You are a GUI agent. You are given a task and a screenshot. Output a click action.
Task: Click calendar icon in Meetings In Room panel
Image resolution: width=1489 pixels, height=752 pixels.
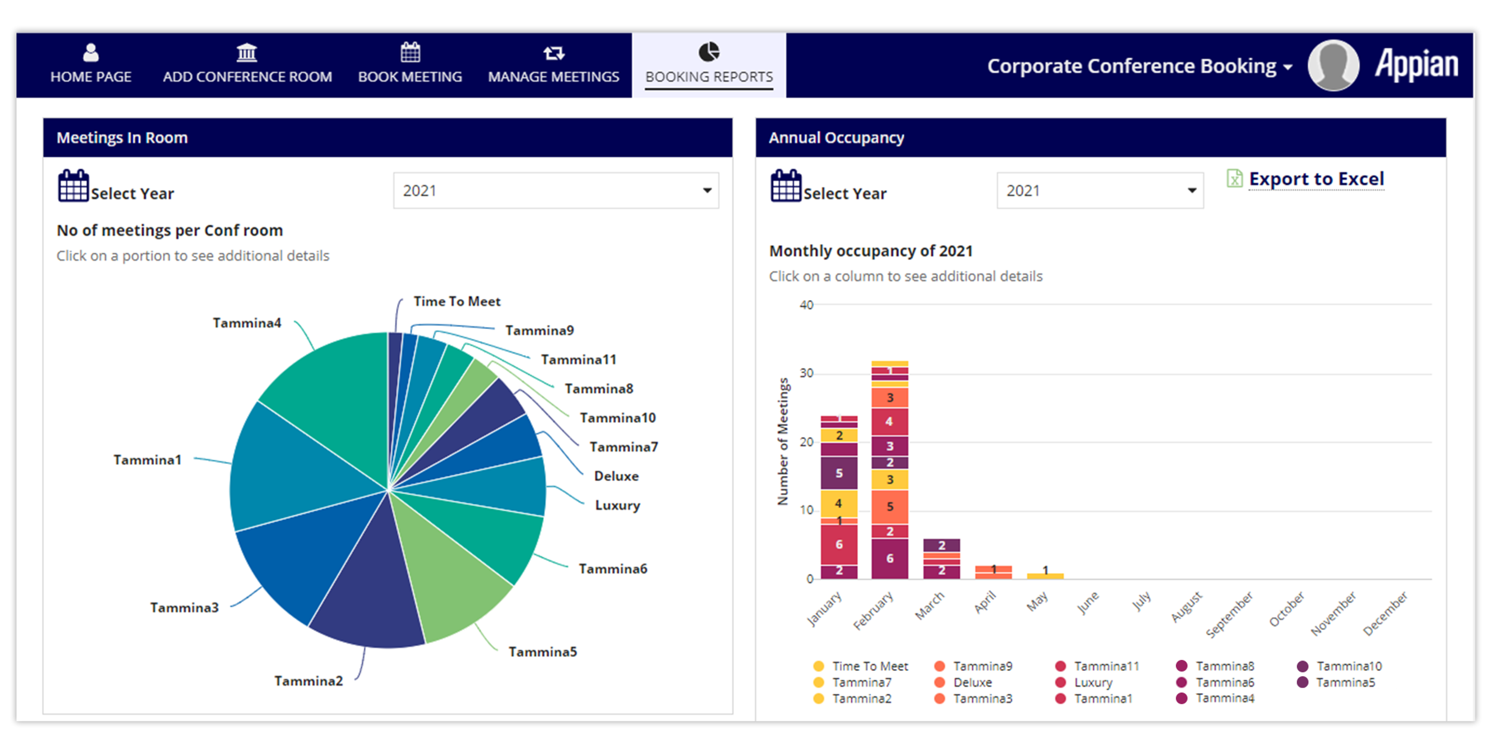73,186
